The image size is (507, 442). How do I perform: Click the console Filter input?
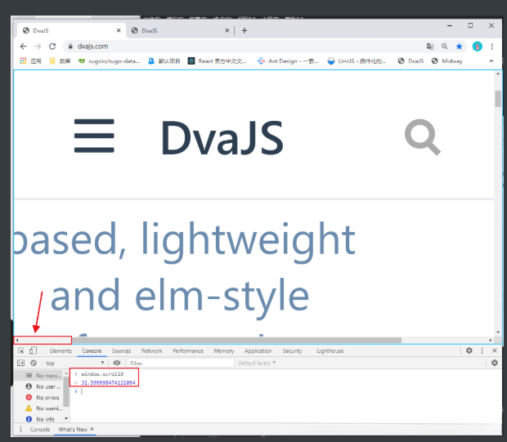pyautogui.click(x=181, y=363)
